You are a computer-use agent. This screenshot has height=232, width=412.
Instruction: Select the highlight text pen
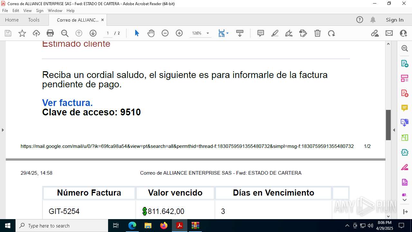pos(275,33)
